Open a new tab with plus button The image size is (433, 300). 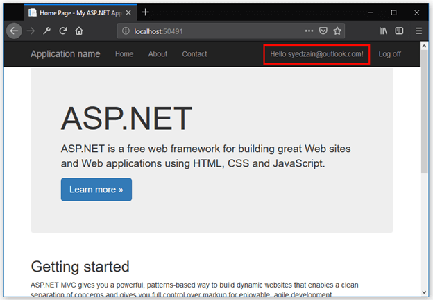tap(146, 12)
